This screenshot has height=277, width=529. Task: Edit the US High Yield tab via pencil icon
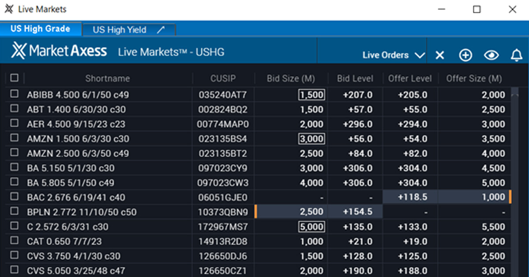(x=161, y=29)
